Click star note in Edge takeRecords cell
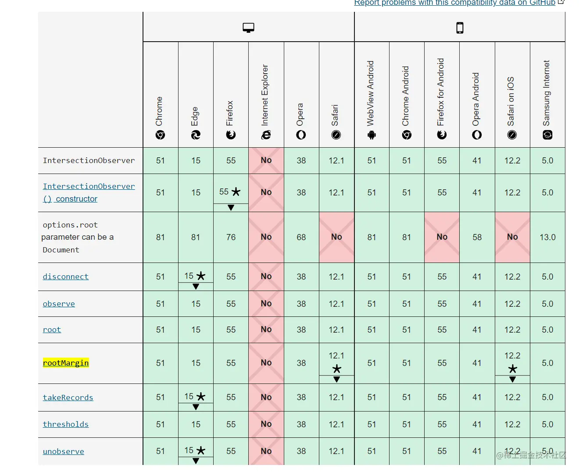This screenshot has height=472, width=579. [x=201, y=397]
